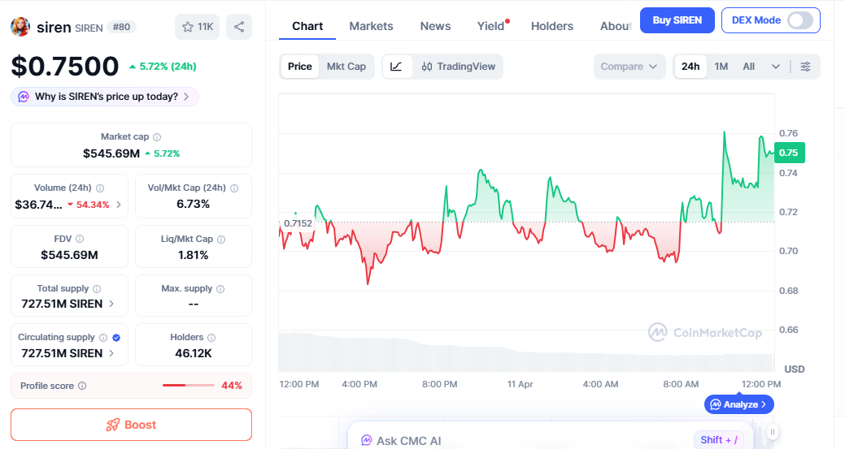Click the siren coin avatar icon
The width and height of the screenshot is (845, 449).
point(20,27)
